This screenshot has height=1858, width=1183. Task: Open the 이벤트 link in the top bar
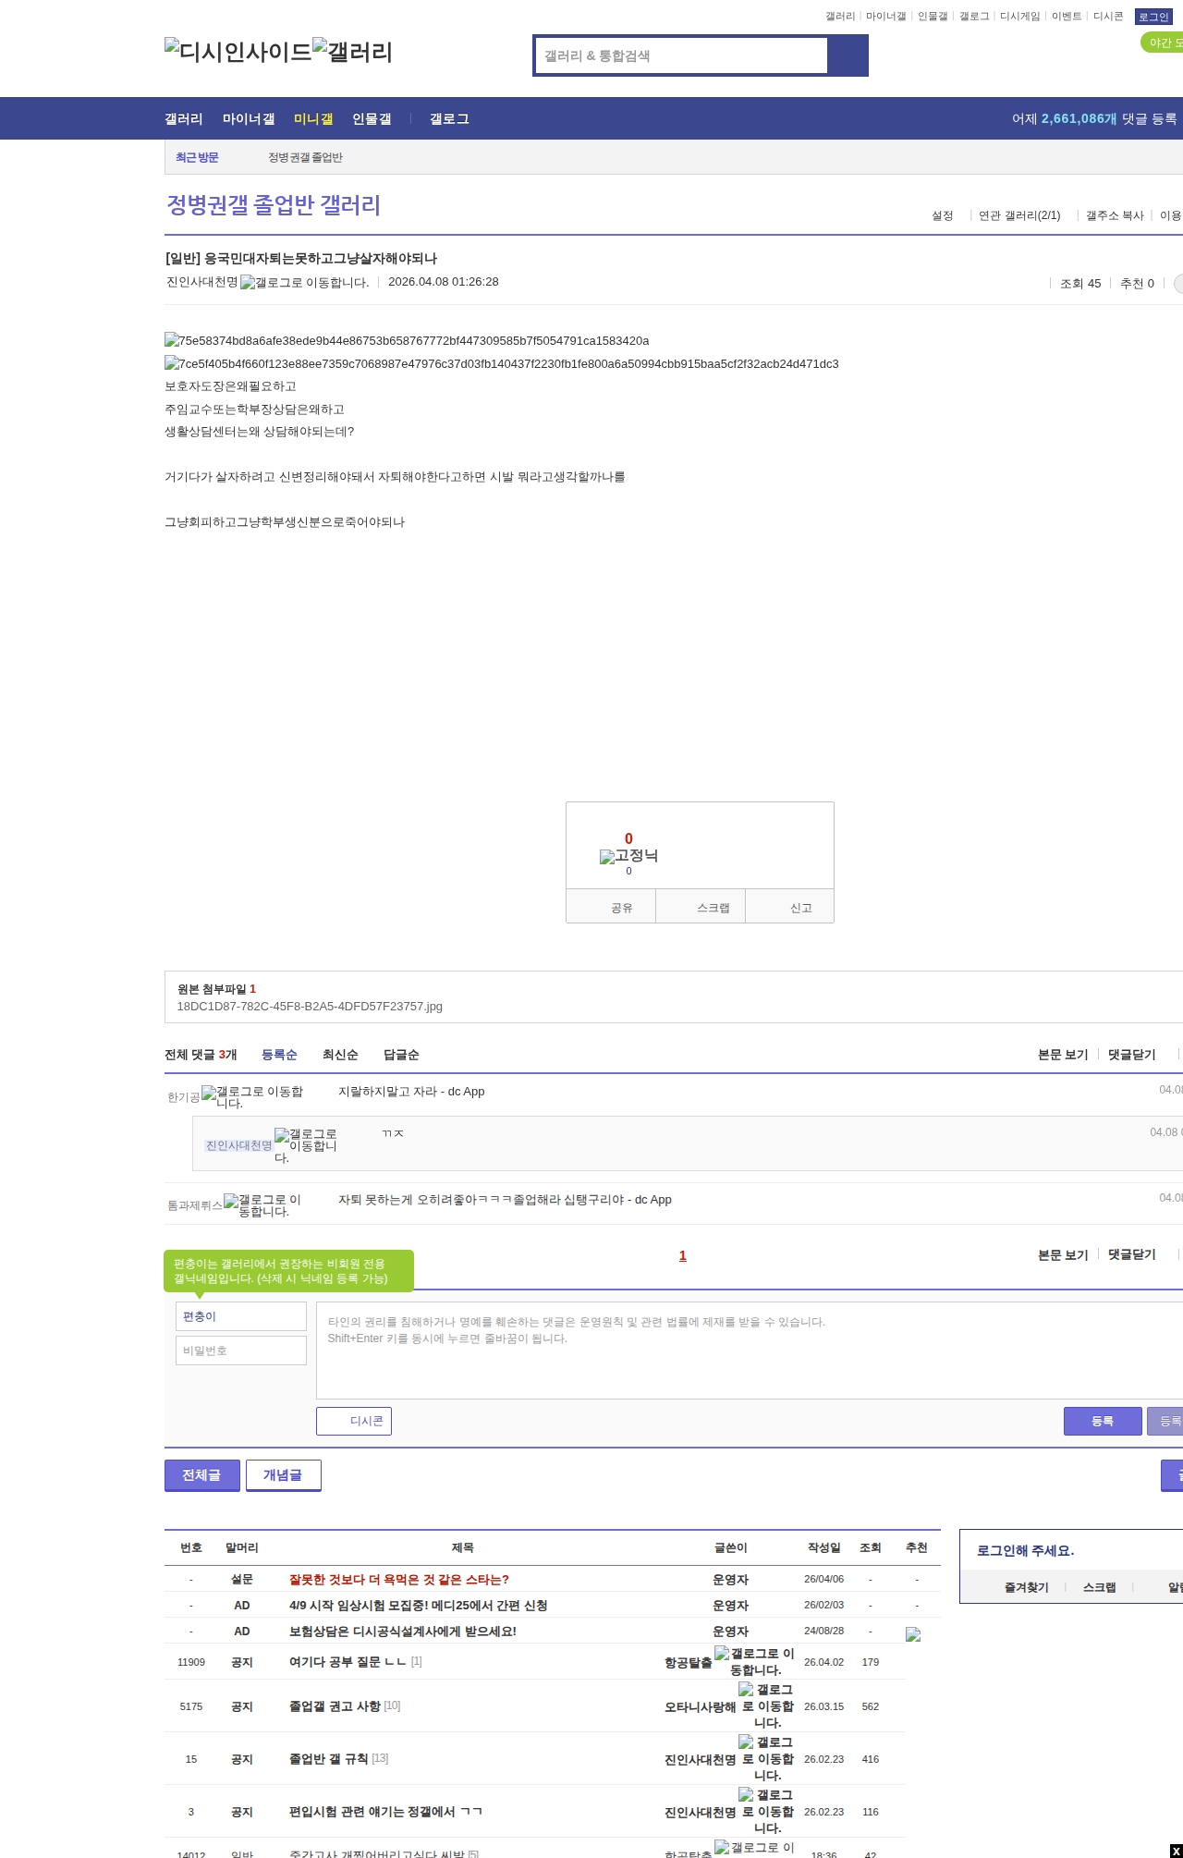tap(1067, 17)
